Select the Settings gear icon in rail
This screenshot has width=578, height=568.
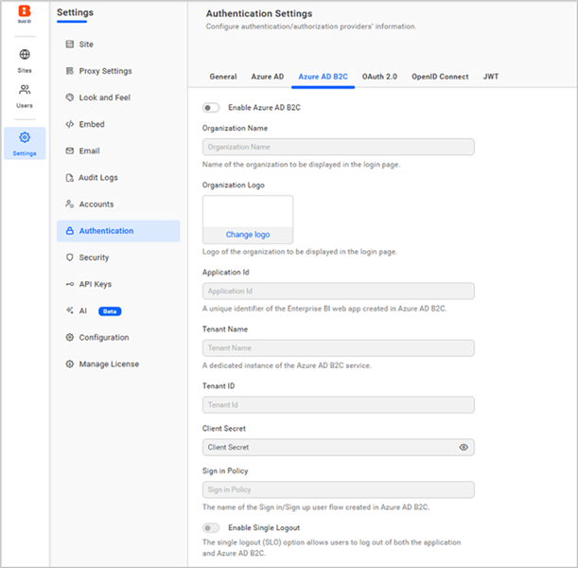point(25,137)
